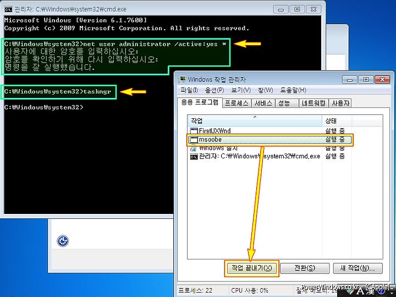Sort tasks by the 상태 column header
The width and height of the screenshot is (396, 297).
point(337,120)
